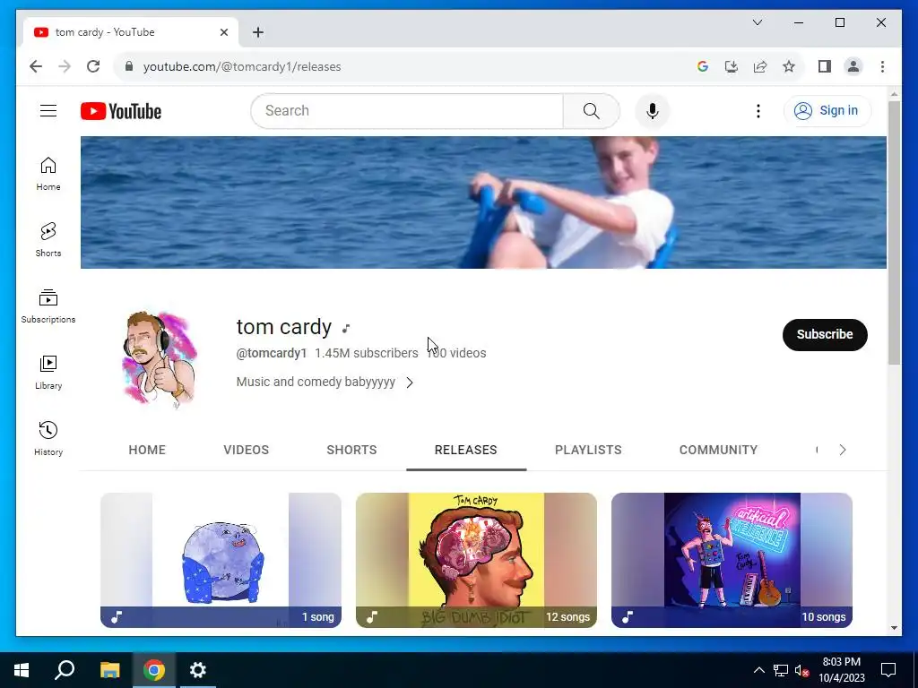Click the address bar URL
Screen dimensions: 918x688
[x=242, y=66]
